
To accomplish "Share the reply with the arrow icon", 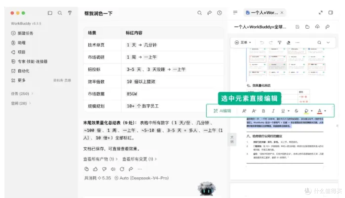I will (x=131, y=169).
